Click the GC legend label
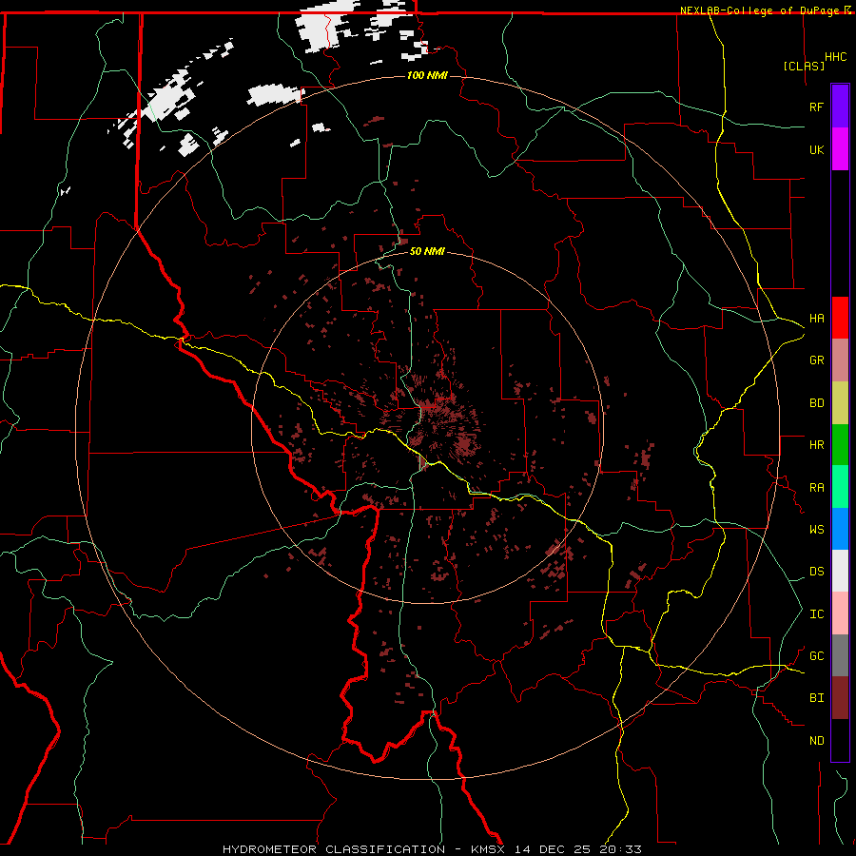This screenshot has width=856, height=856. [x=816, y=656]
